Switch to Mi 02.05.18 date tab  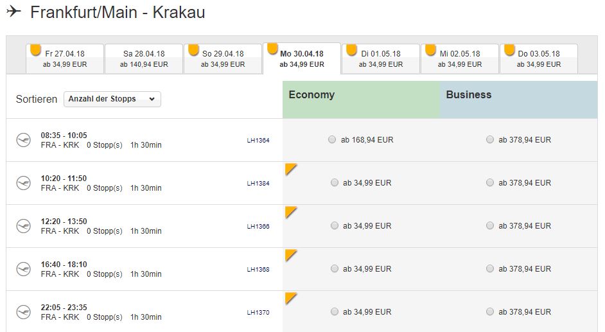(460, 58)
